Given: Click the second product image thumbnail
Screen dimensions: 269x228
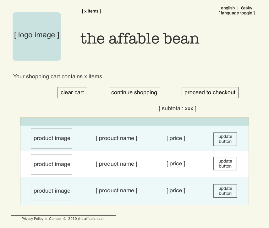Looking at the screenshot, I should coord(51,164).
